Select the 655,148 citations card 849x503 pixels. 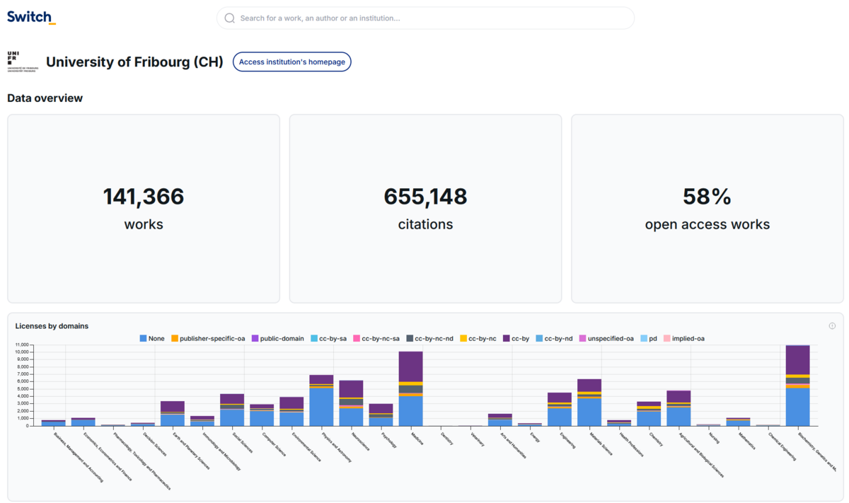(x=425, y=209)
